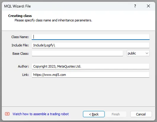This screenshot has height=122, width=157.
Task: Click the disabled Finish button
Action: 116,114
